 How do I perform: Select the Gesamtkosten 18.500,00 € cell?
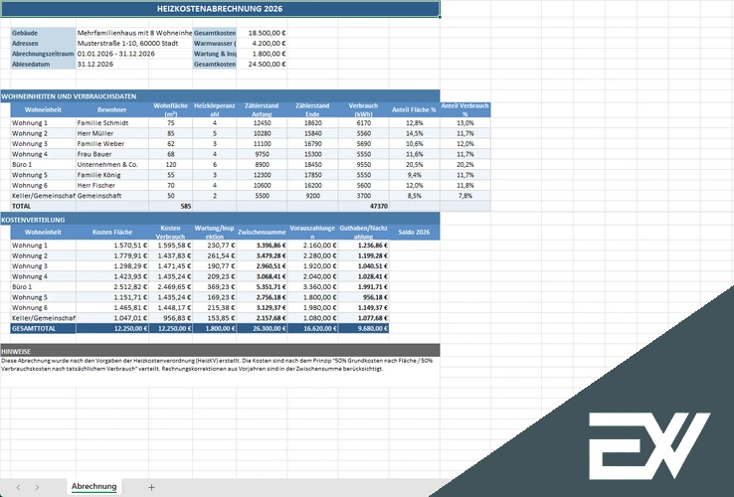(x=262, y=33)
